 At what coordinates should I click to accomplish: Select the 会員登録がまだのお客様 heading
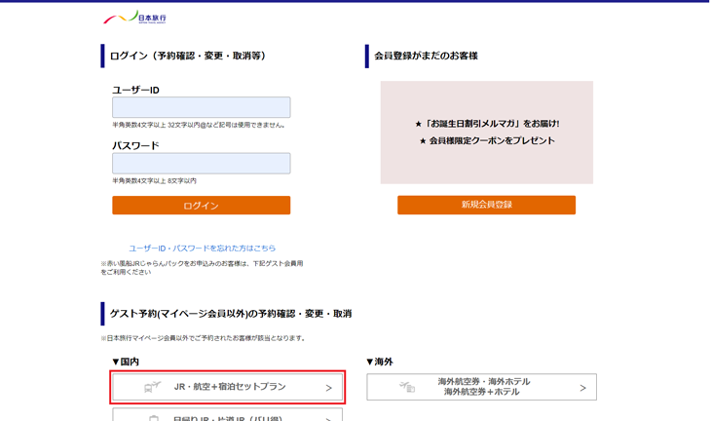coord(426,56)
